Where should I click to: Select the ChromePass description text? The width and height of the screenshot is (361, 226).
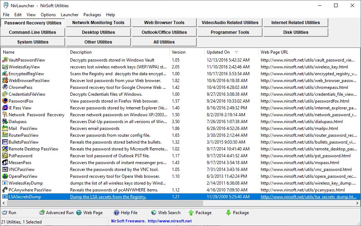(x=118, y=87)
